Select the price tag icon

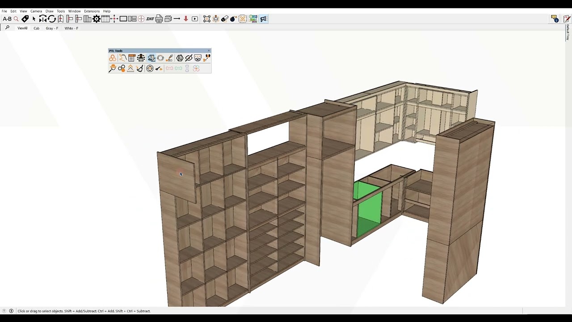point(25,19)
